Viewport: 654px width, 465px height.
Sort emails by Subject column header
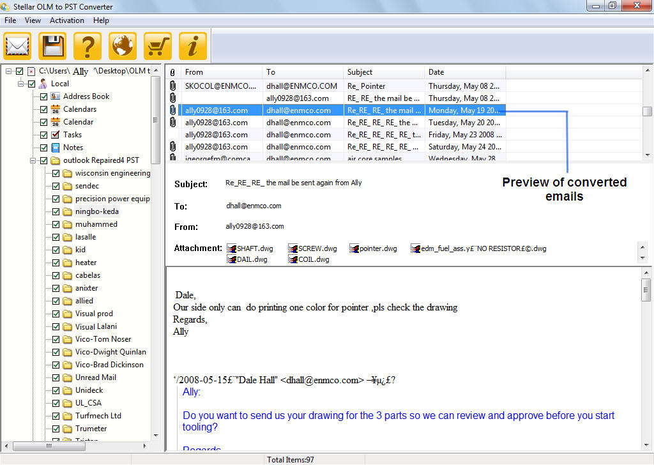coord(384,72)
